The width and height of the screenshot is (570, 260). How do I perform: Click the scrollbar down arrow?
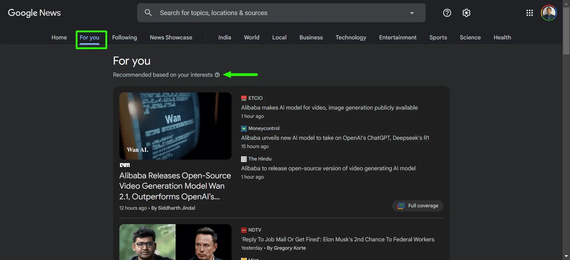pos(566,256)
